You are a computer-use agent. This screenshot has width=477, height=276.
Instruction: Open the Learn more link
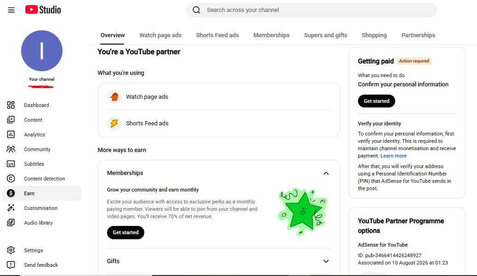click(393, 156)
